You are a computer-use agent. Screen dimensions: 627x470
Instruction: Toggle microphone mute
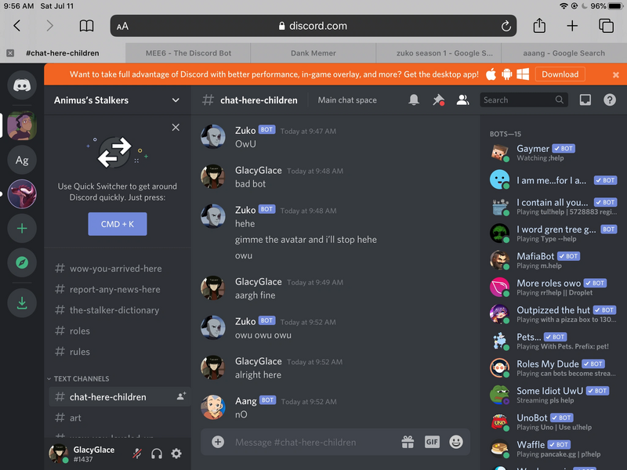click(138, 454)
